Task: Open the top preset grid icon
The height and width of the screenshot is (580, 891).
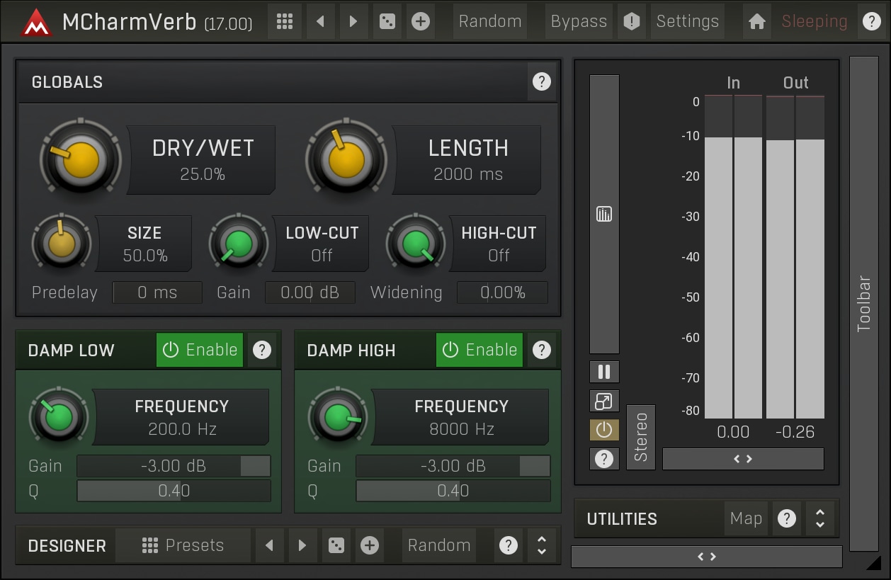Action: click(285, 21)
